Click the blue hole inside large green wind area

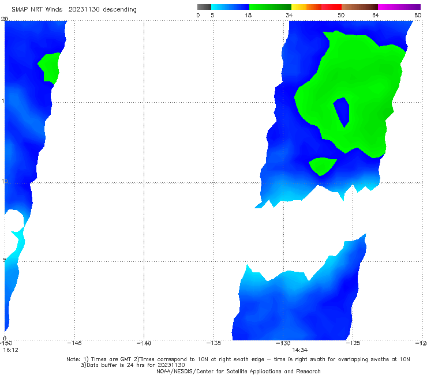pos(342,111)
